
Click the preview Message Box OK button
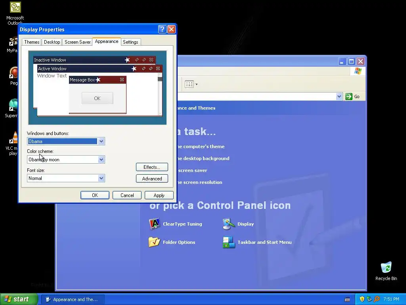(98, 98)
